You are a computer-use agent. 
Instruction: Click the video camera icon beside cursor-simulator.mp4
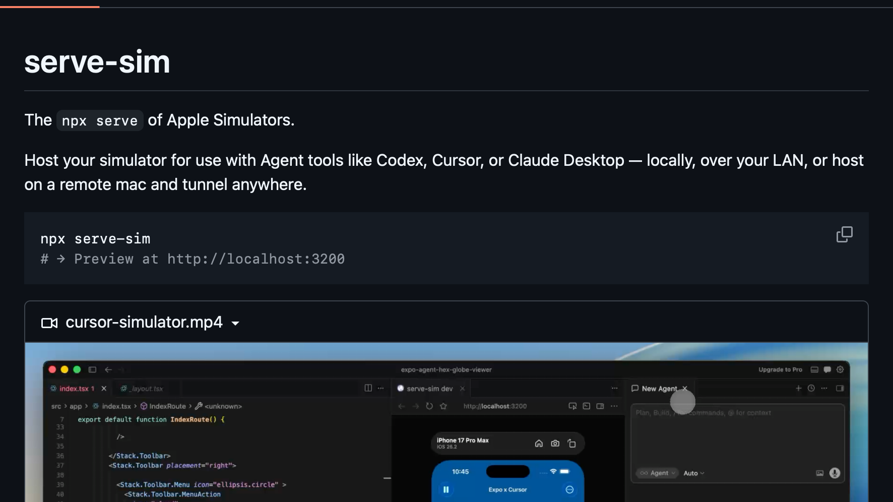coord(49,323)
